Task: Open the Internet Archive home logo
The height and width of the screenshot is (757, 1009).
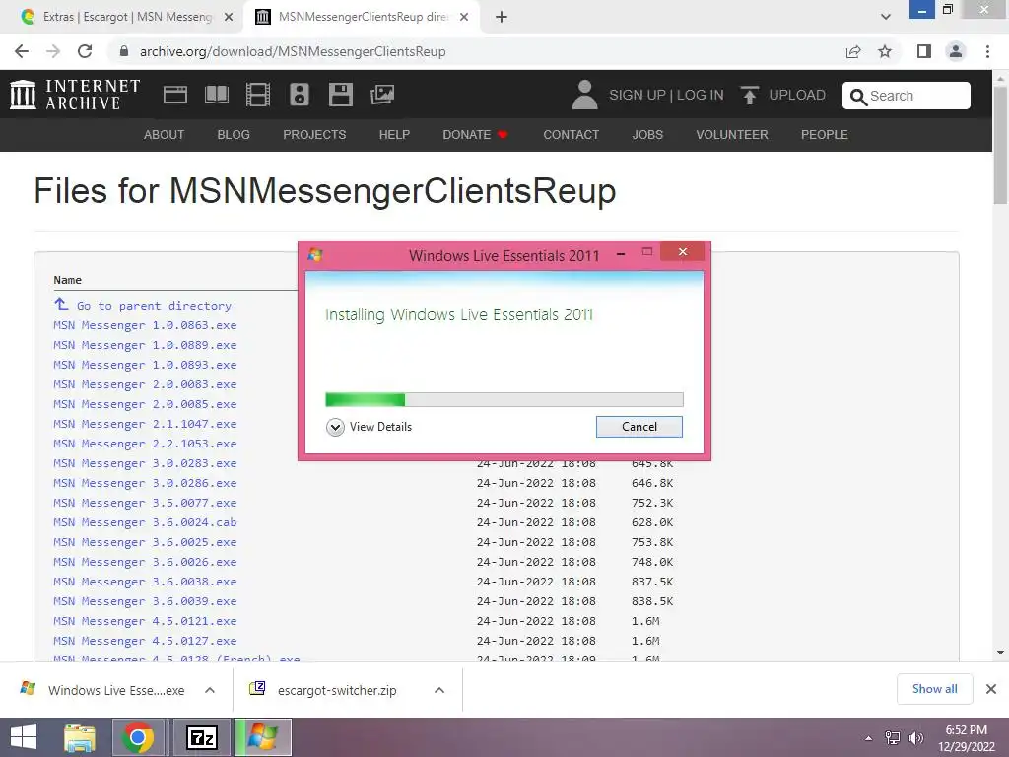Action: click(x=75, y=95)
